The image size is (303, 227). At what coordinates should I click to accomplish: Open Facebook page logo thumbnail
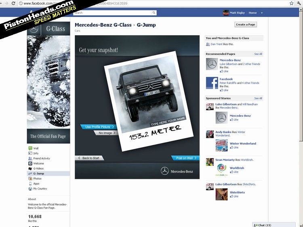pos(212,83)
